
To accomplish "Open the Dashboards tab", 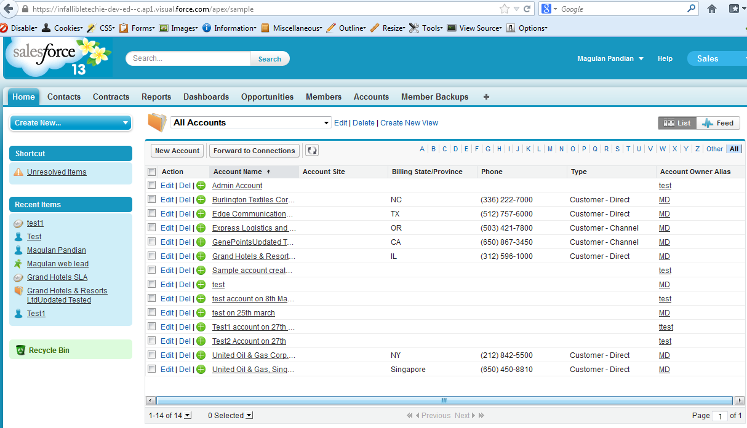I will coord(206,97).
